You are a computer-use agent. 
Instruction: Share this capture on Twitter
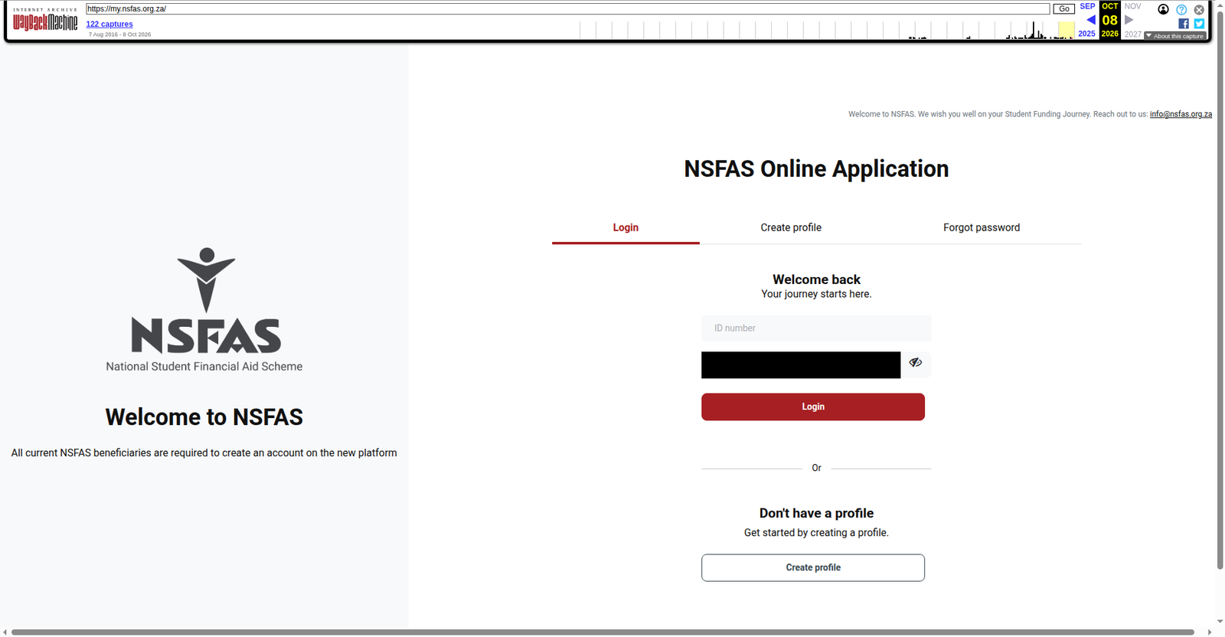tap(1199, 24)
